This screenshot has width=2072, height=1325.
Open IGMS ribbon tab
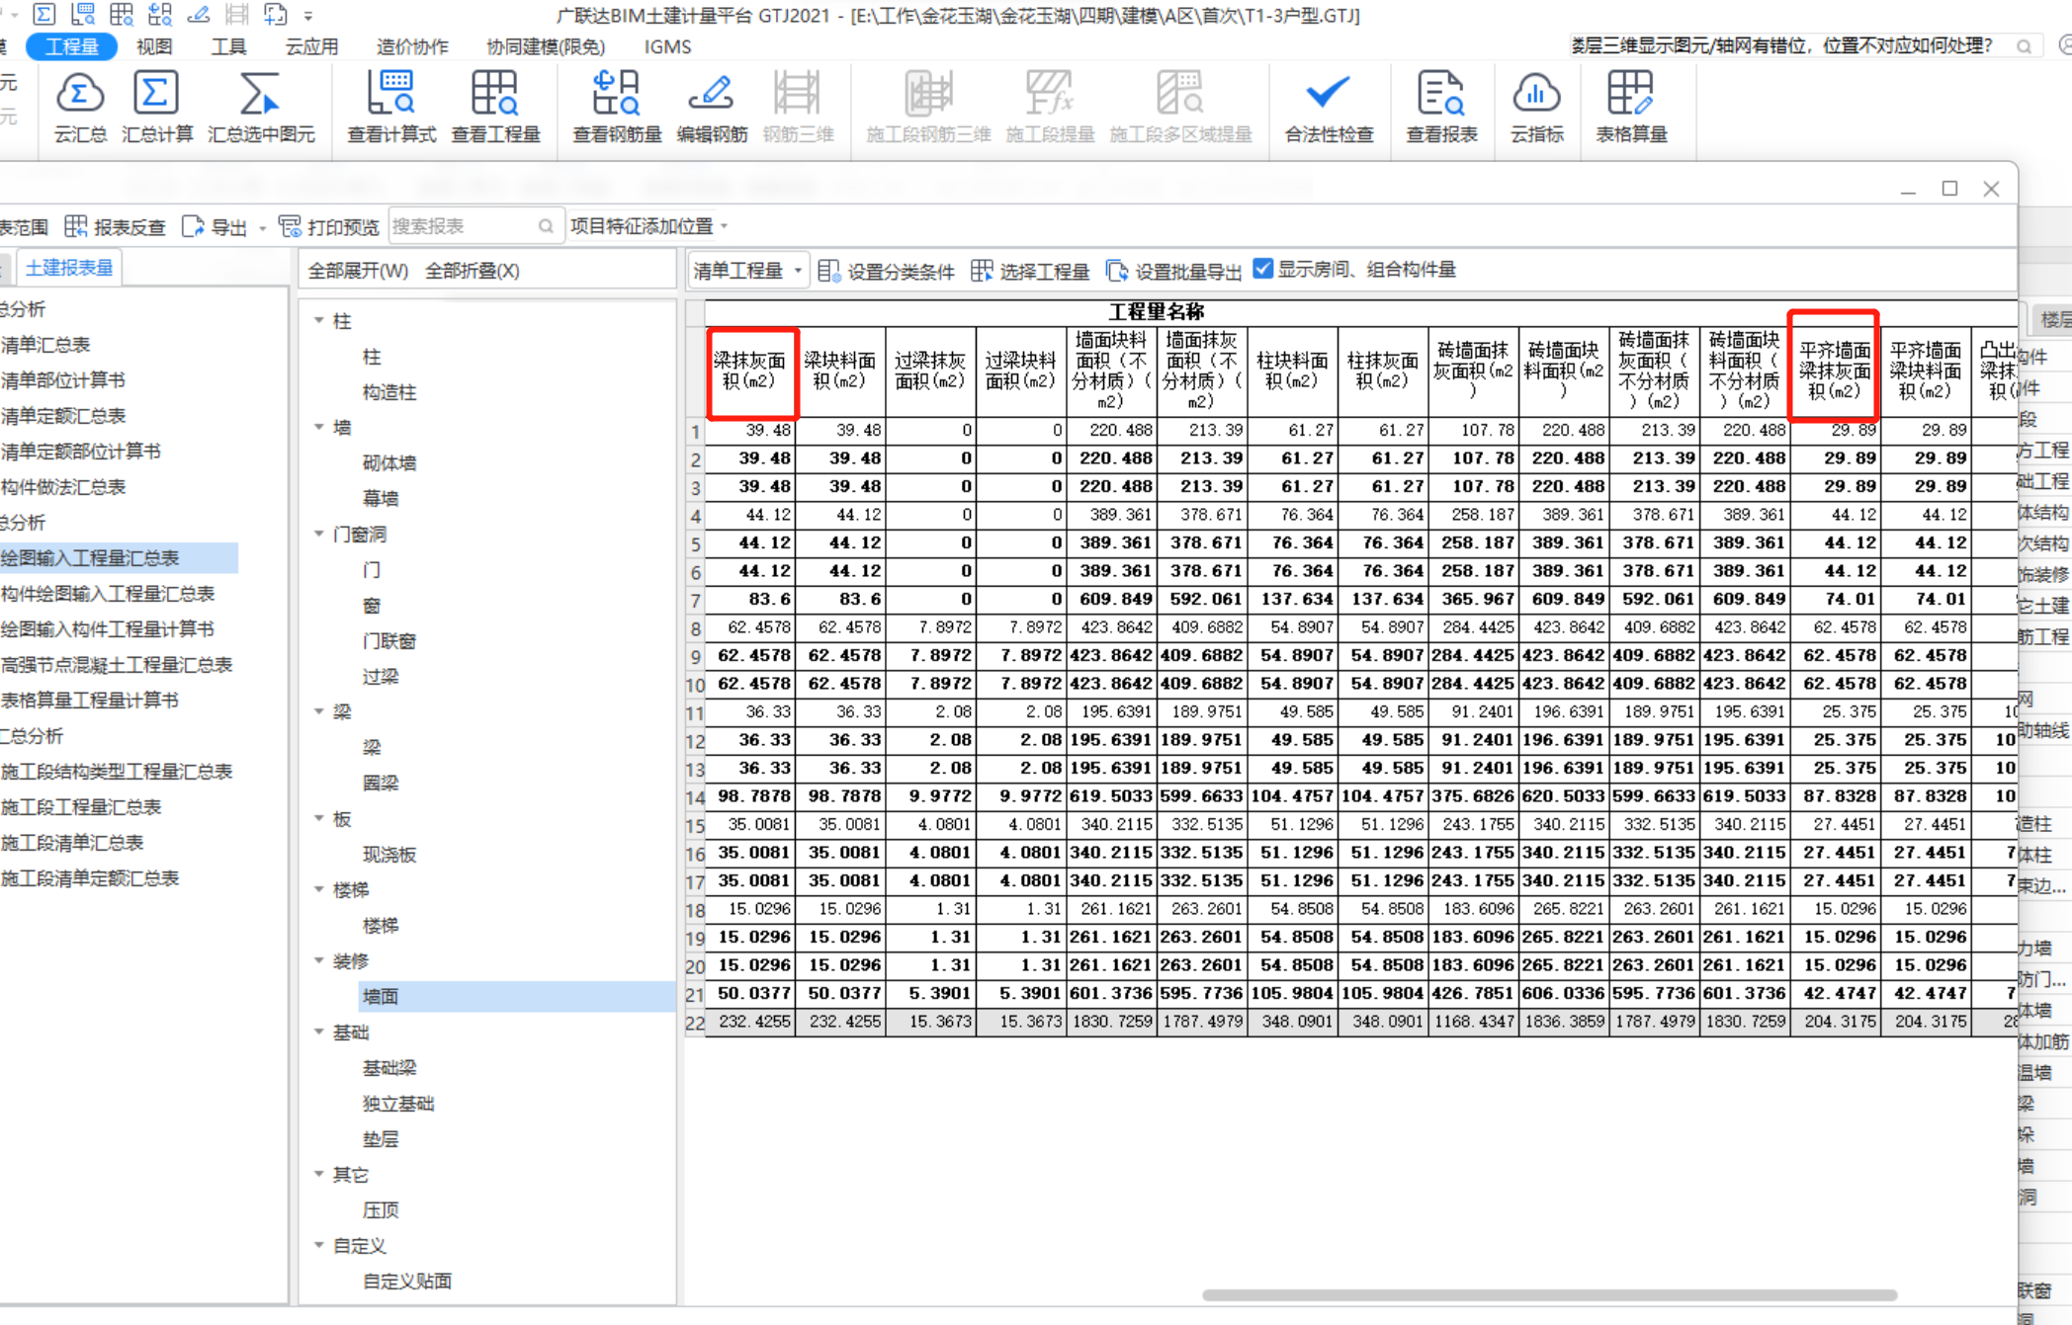(x=667, y=46)
